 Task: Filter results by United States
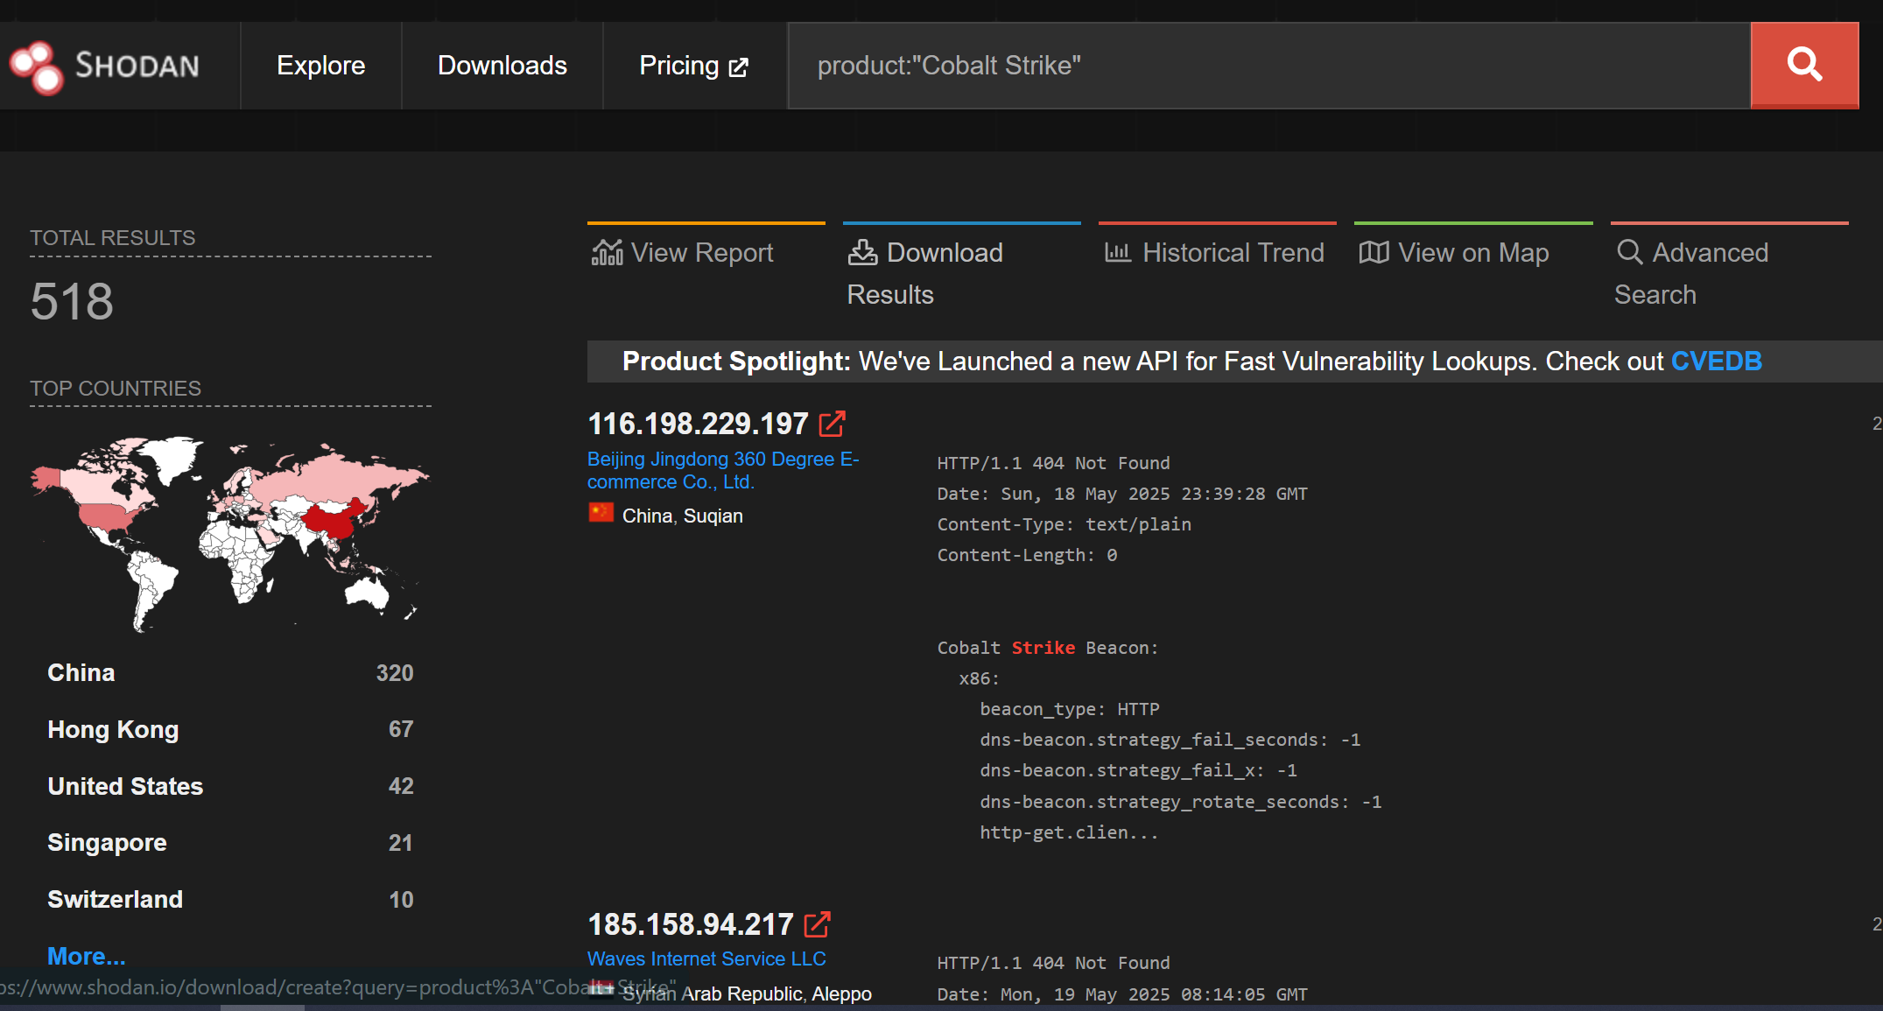coord(125,786)
